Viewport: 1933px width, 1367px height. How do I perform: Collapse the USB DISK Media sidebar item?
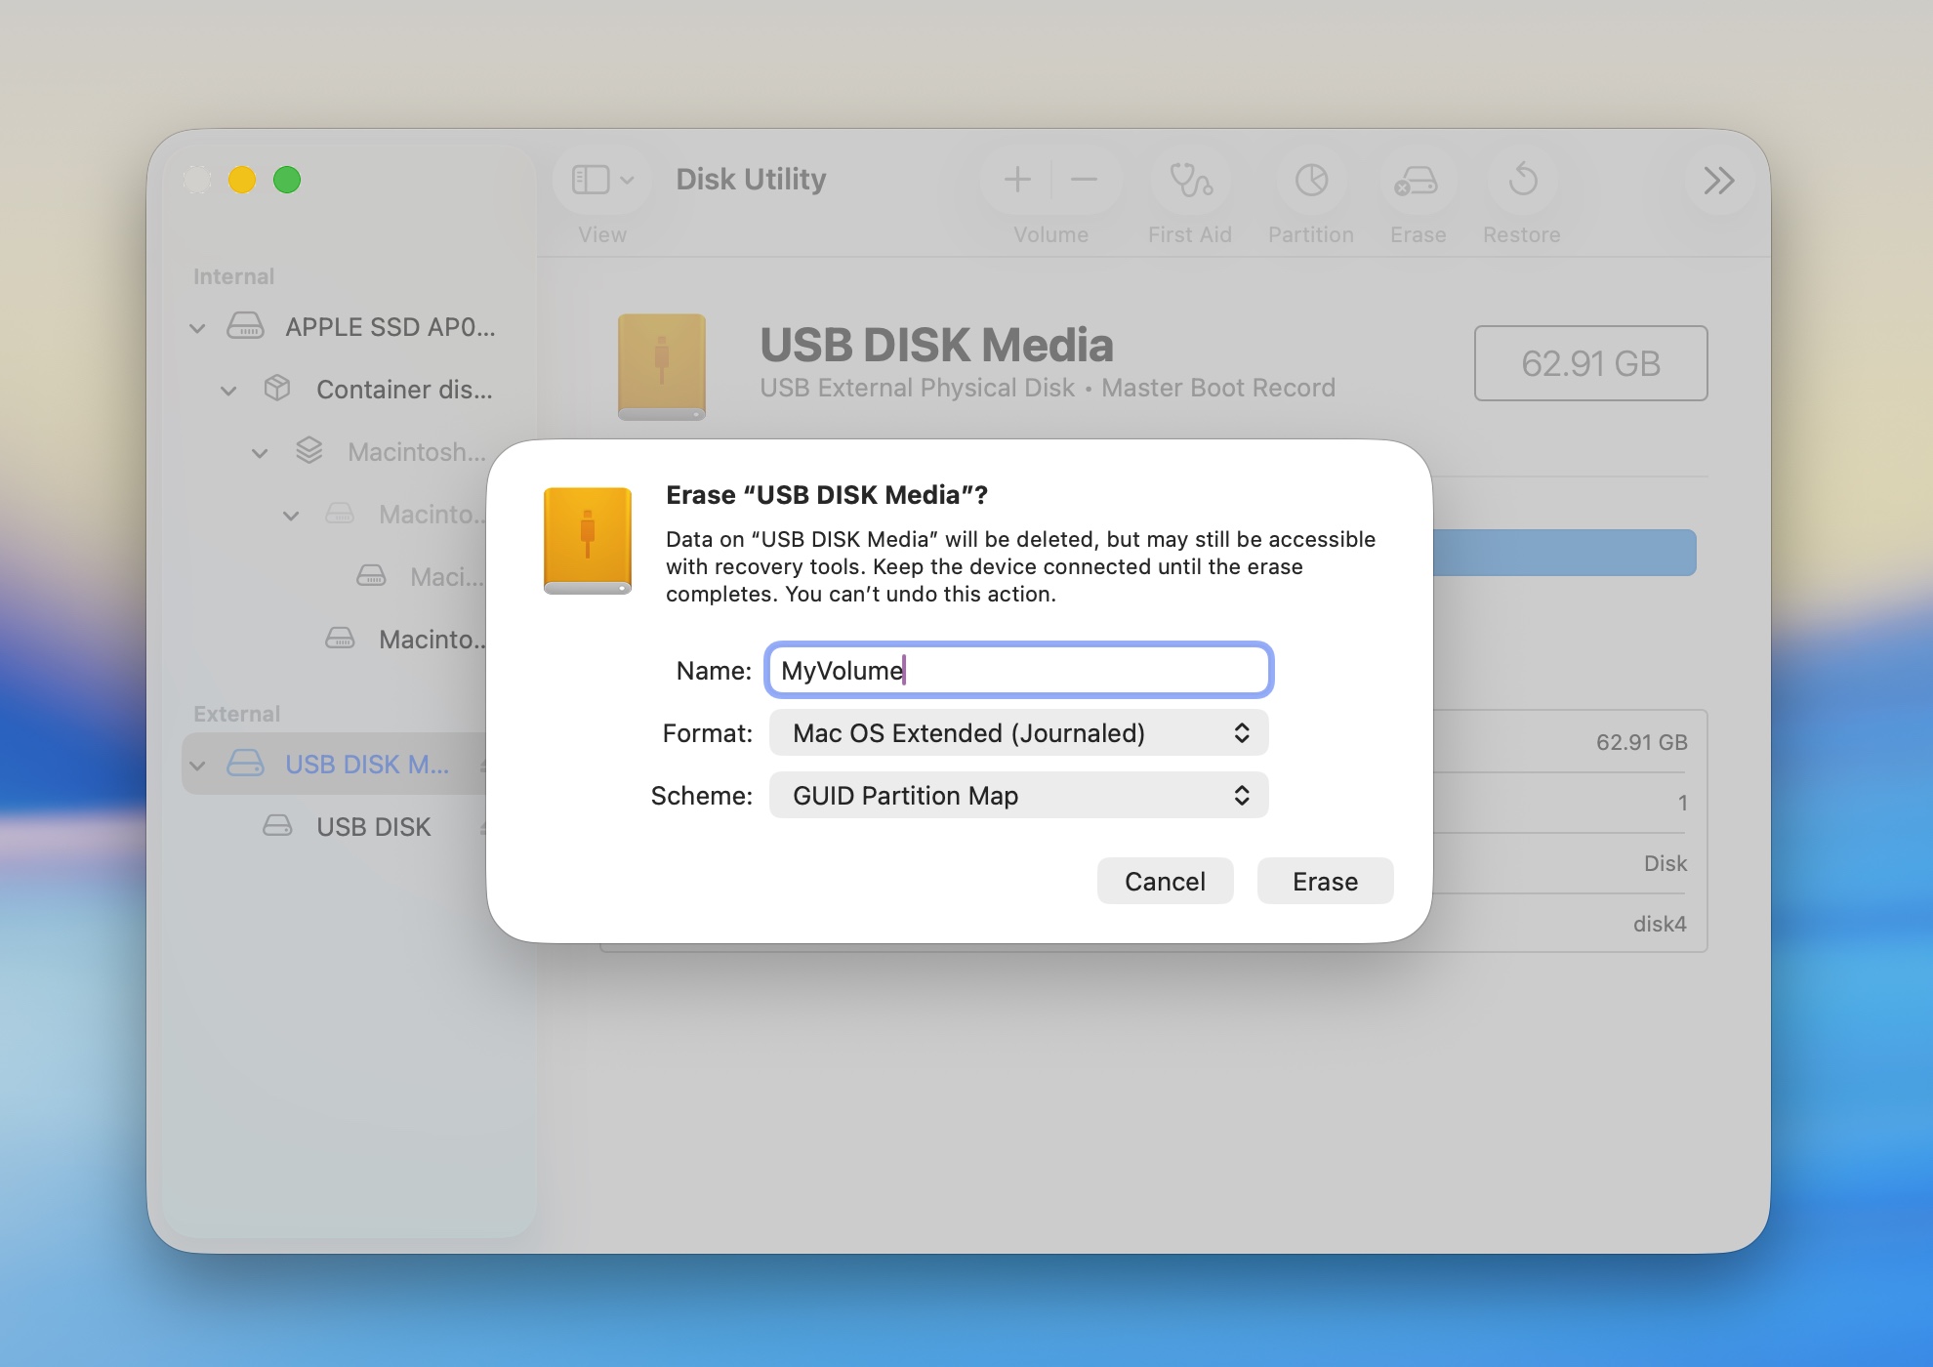[198, 766]
